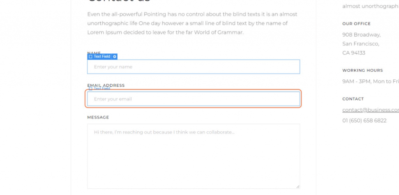Screen dimensions: 399x195
Task: Click the "Enter your name" input field
Action: [x=193, y=67]
